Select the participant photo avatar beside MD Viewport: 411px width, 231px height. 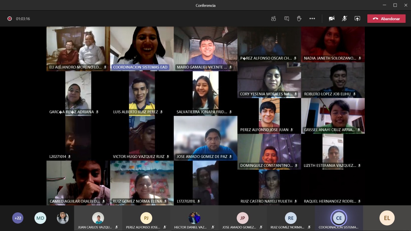[x=63, y=218]
